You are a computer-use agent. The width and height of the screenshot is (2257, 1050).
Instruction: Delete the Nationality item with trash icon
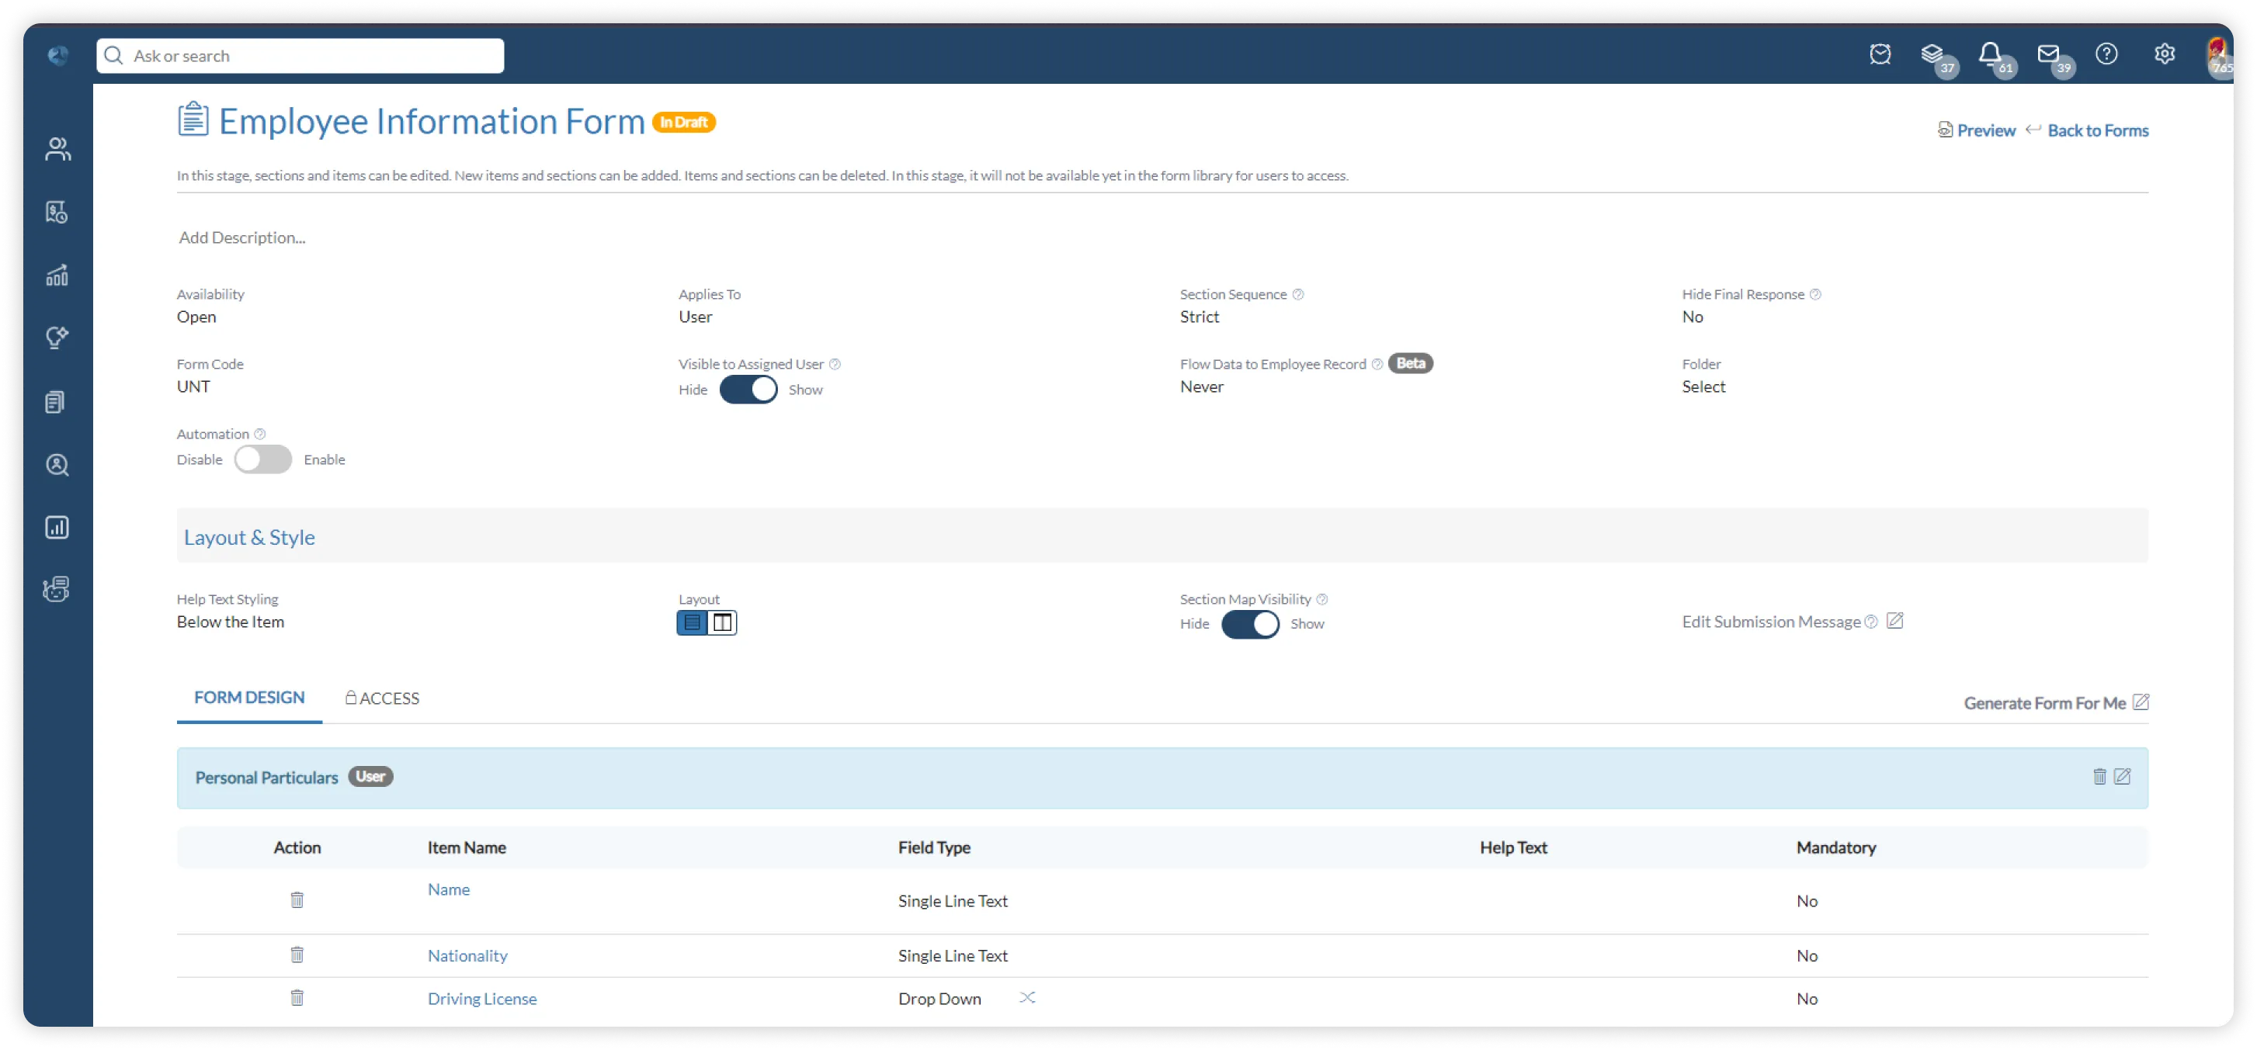tap(297, 955)
